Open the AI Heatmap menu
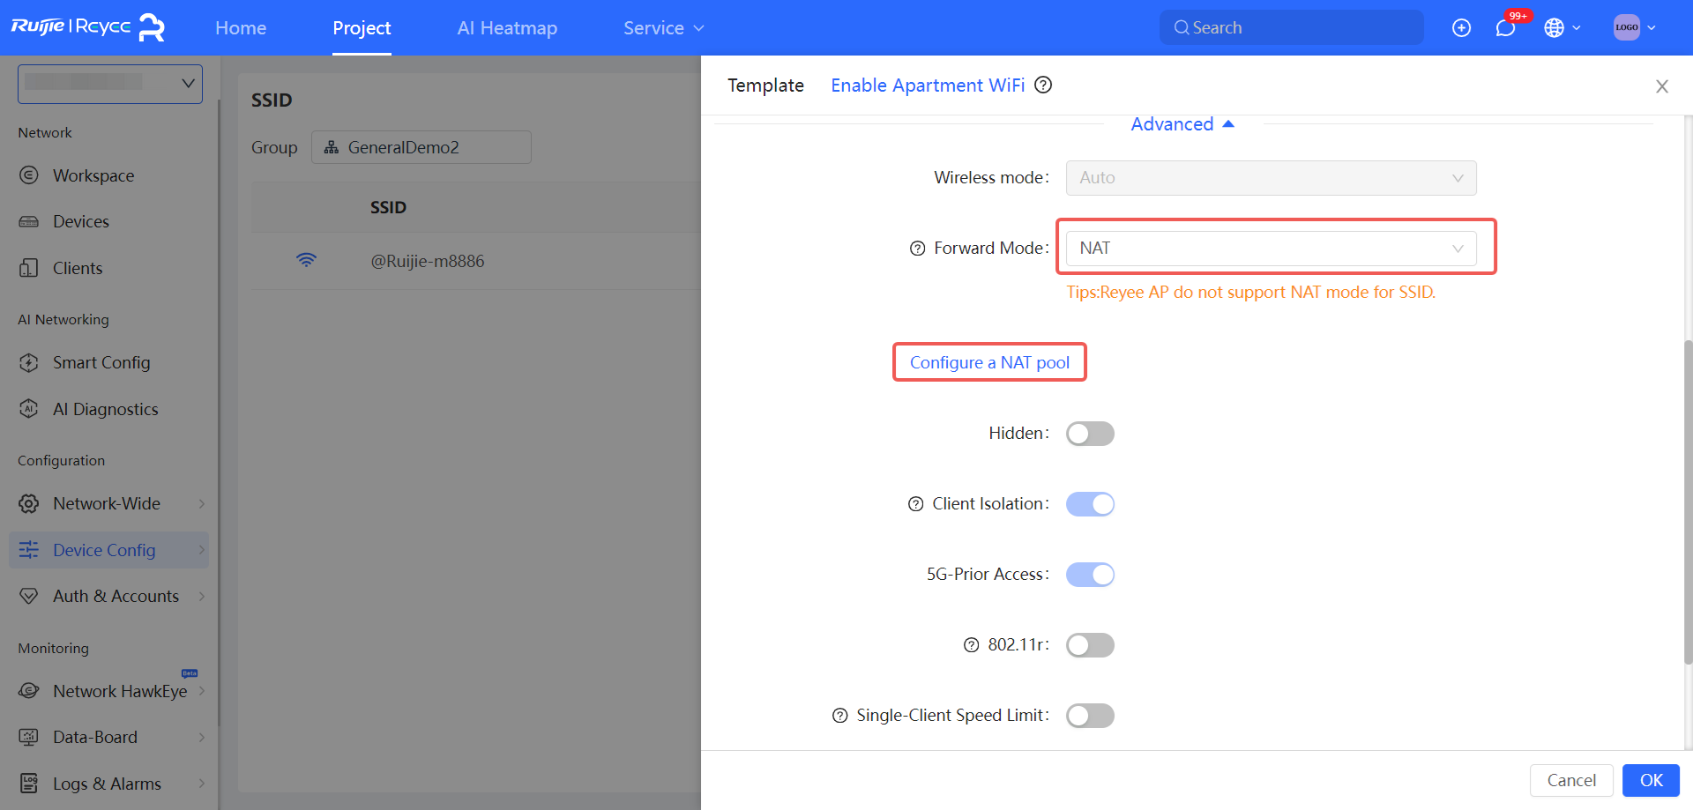The height and width of the screenshot is (810, 1693). pos(507,27)
